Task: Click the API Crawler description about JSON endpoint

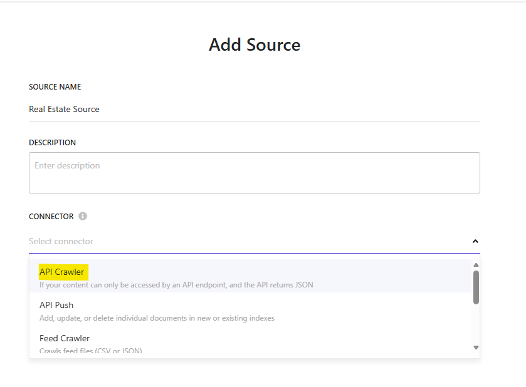Action: (176, 285)
